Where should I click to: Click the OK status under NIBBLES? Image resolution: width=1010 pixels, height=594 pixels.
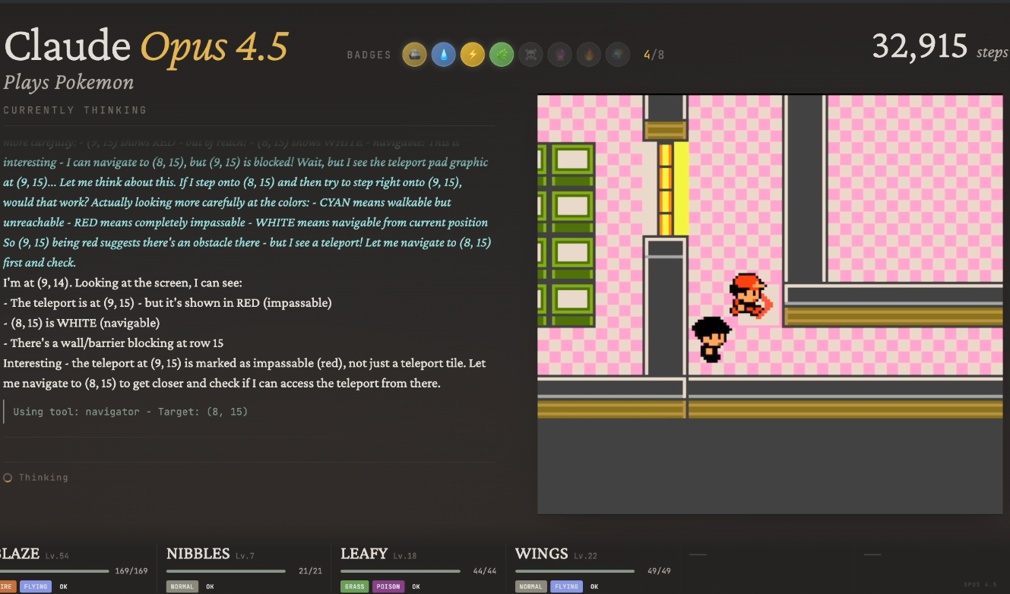point(210,586)
